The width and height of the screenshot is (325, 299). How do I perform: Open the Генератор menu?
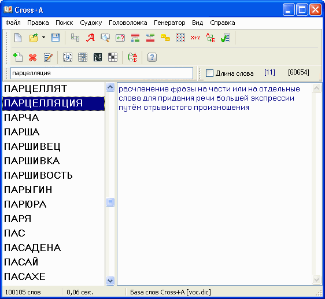click(169, 23)
